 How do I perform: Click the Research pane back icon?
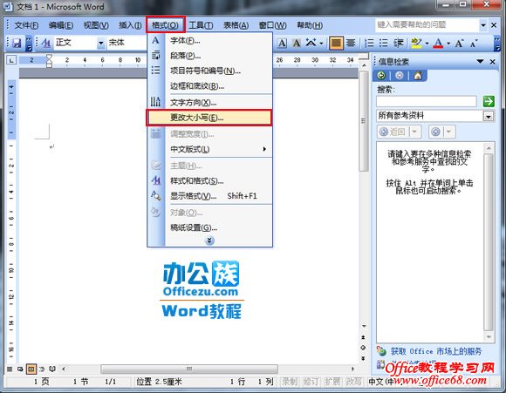[x=381, y=76]
